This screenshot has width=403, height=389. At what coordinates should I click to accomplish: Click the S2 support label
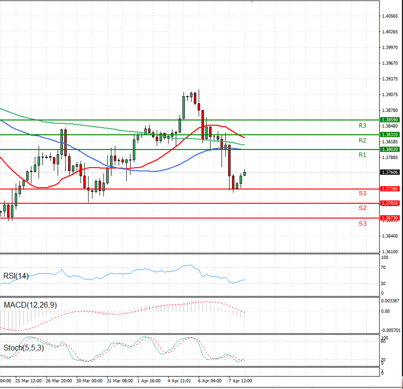coord(362,208)
